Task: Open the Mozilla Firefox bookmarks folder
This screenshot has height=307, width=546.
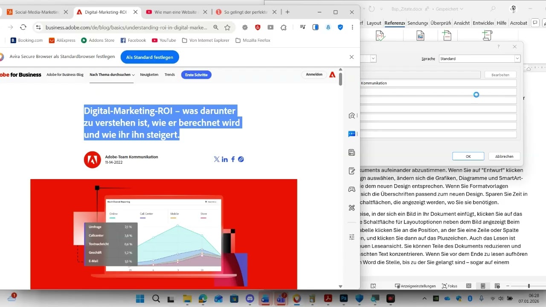Action: 253,40
